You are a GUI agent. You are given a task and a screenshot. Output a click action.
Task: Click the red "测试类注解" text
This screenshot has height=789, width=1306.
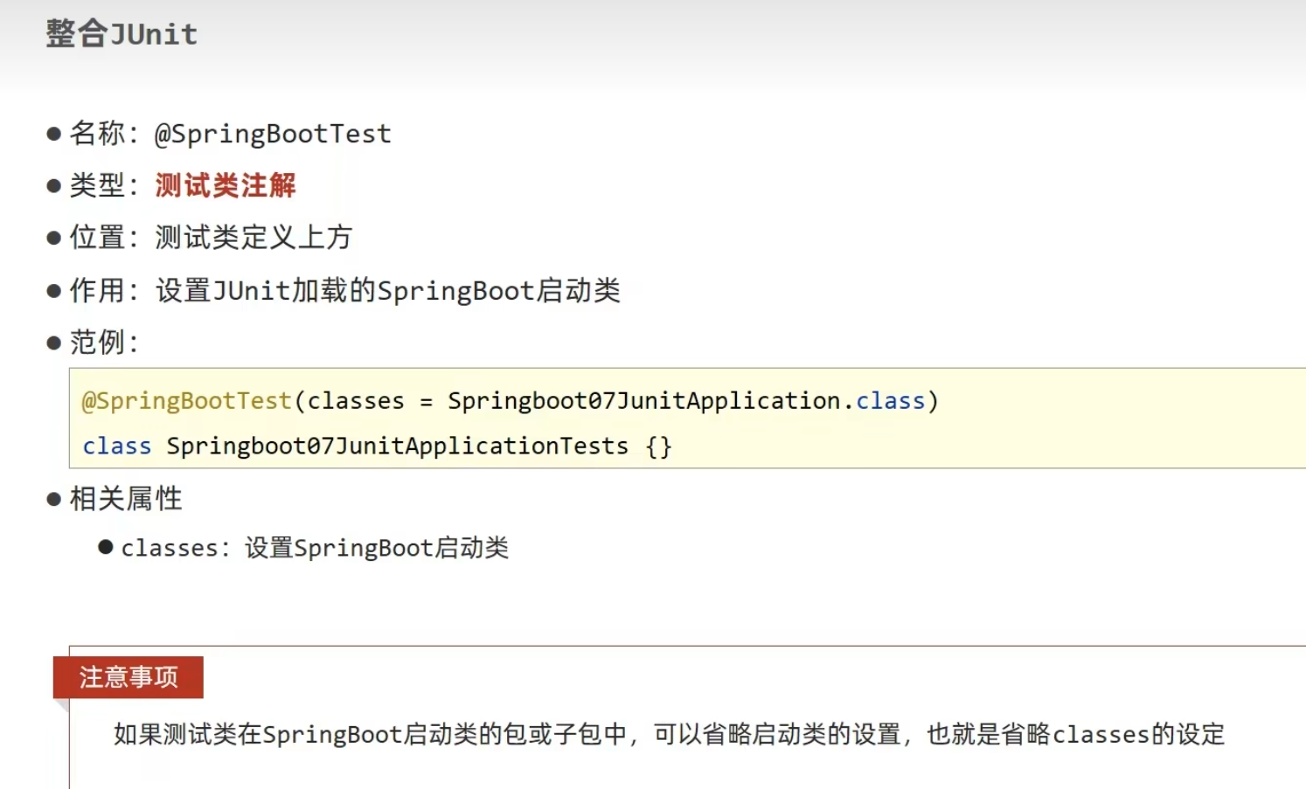click(226, 185)
